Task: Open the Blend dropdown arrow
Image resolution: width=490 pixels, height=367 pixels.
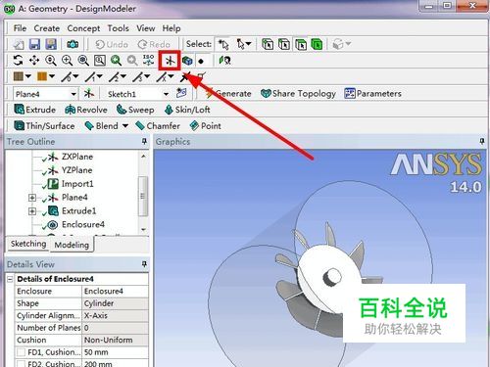Action: 125,126
